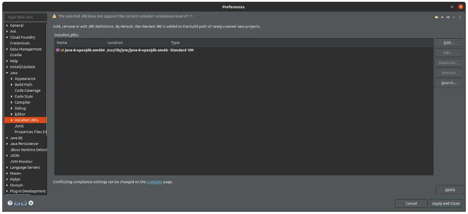Image resolution: width=468 pixels, height=214 pixels.
Task: Click the JRE library icon beside java-8-openjdk-amd64
Action: 62,51
